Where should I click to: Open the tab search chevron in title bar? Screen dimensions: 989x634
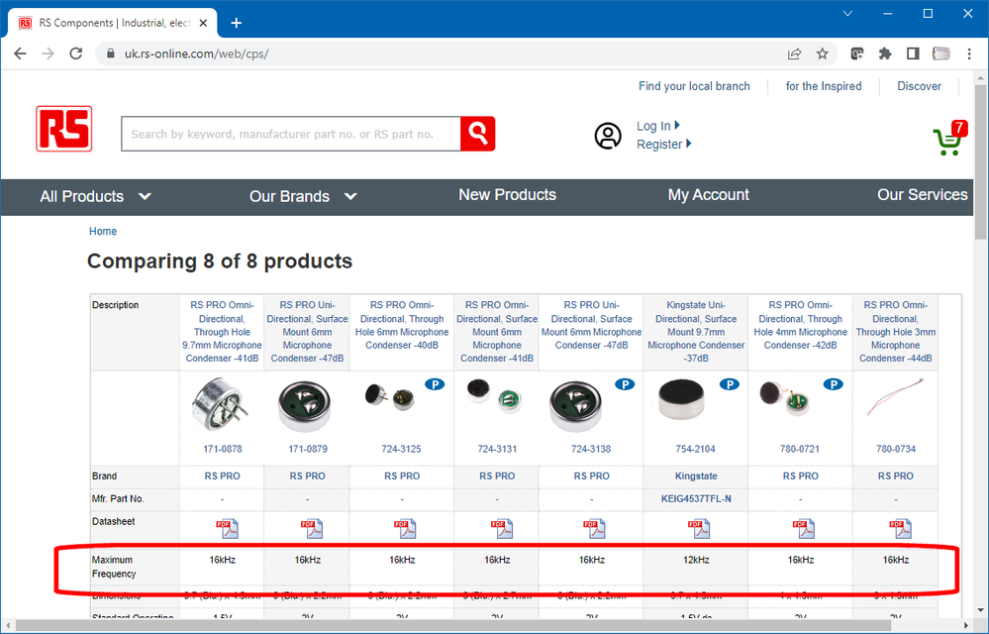[x=847, y=13]
